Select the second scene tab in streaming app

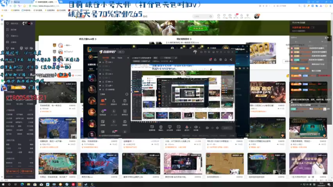tap(113, 58)
